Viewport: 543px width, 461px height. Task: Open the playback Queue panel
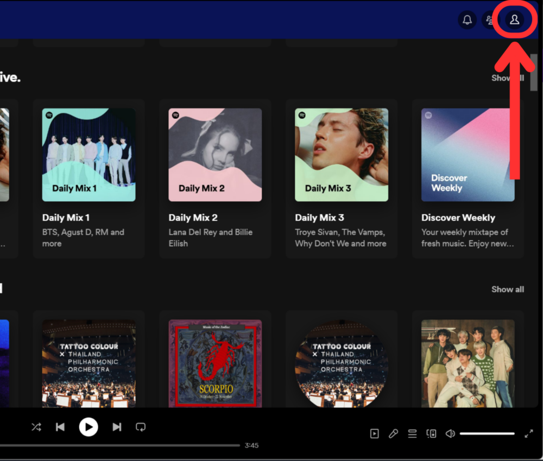412,433
